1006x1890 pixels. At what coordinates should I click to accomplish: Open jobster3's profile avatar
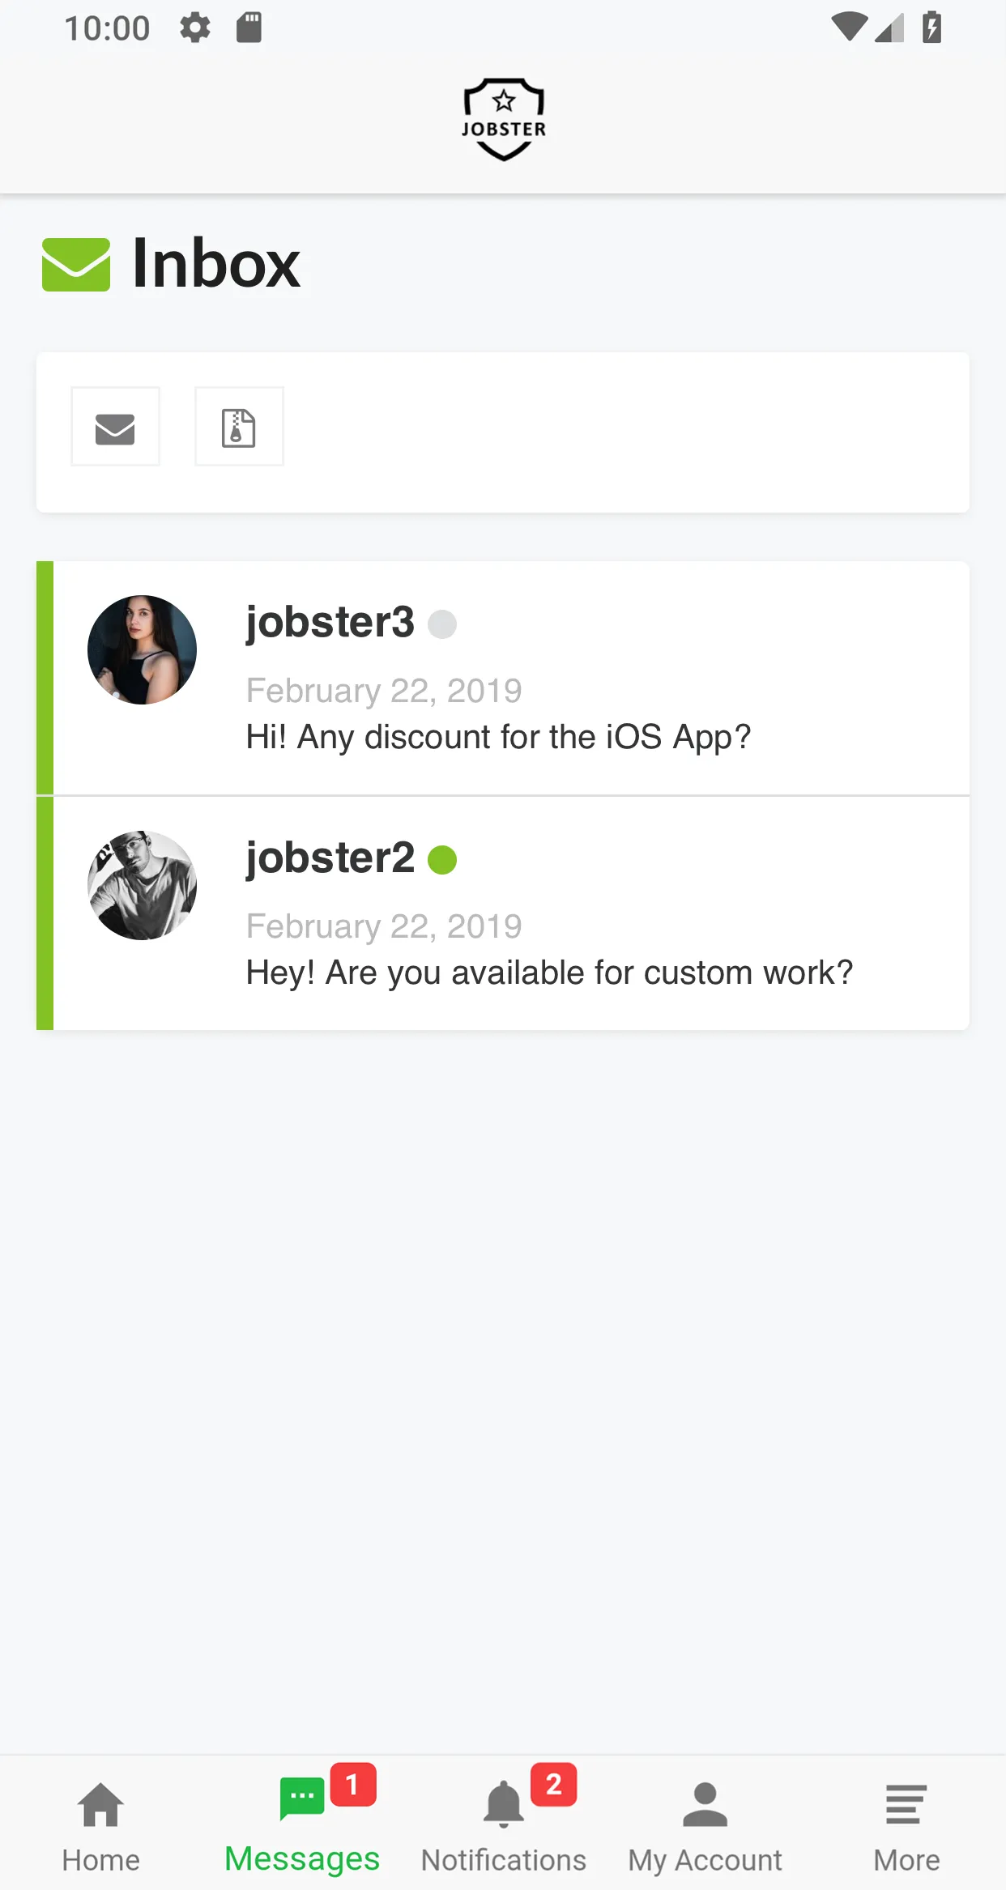click(x=142, y=649)
